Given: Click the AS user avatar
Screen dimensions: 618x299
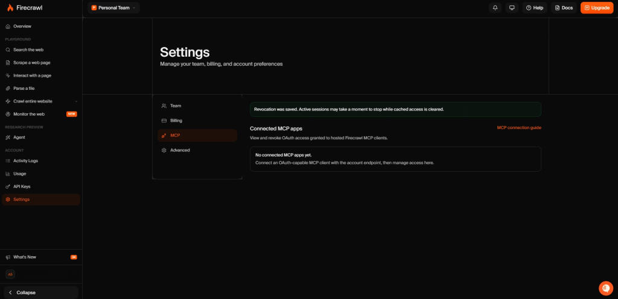Looking at the screenshot, I should (10, 274).
